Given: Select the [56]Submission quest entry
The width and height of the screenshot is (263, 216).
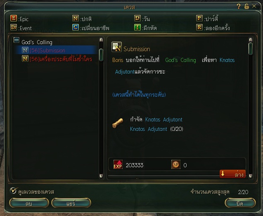Looking at the screenshot, I should point(56,50).
